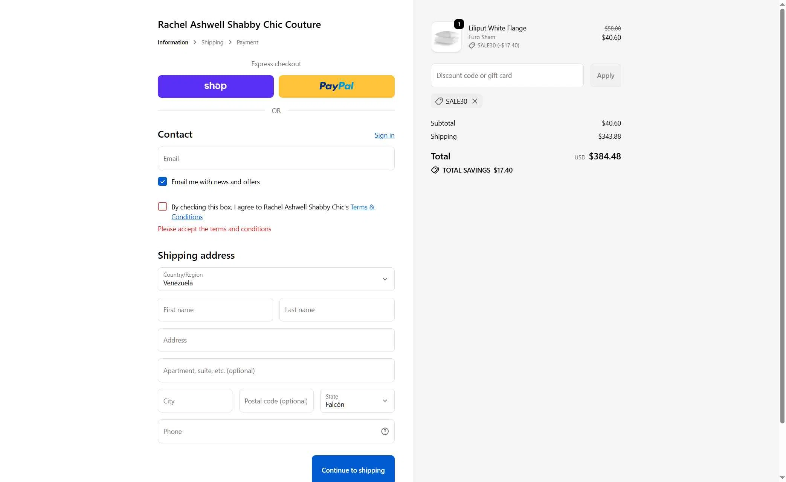Check the Terms & Conditions agreement box

tap(162, 206)
